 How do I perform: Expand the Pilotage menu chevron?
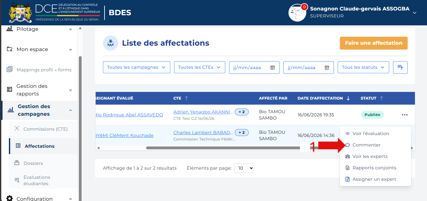[x=71, y=29]
